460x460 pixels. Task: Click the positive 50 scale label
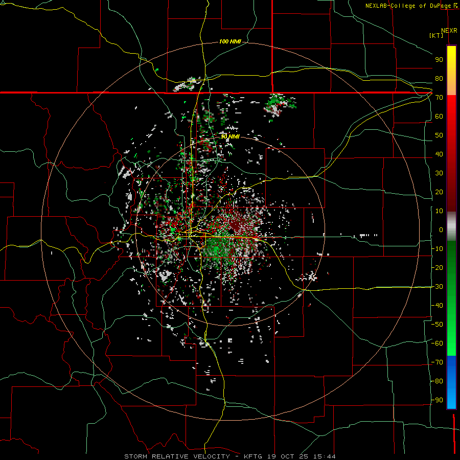pos(439,135)
